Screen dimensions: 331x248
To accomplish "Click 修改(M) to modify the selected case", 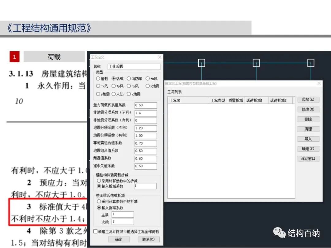I will (x=308, y=109).
